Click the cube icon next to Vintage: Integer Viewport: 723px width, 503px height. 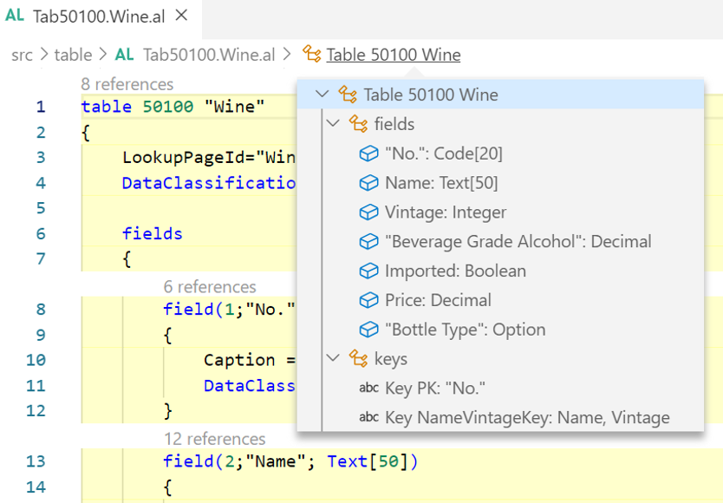[x=368, y=212]
